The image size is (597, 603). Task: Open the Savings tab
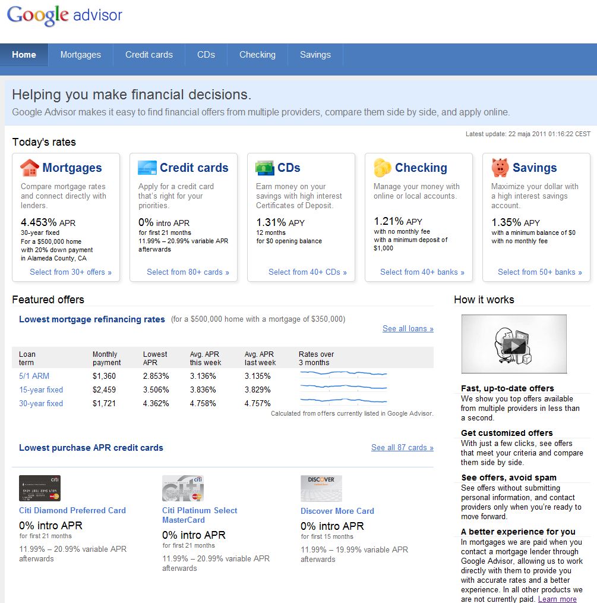click(x=315, y=55)
